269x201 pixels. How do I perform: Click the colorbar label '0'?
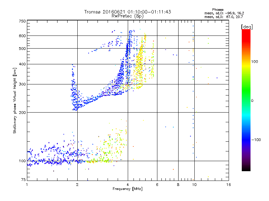[252, 101]
